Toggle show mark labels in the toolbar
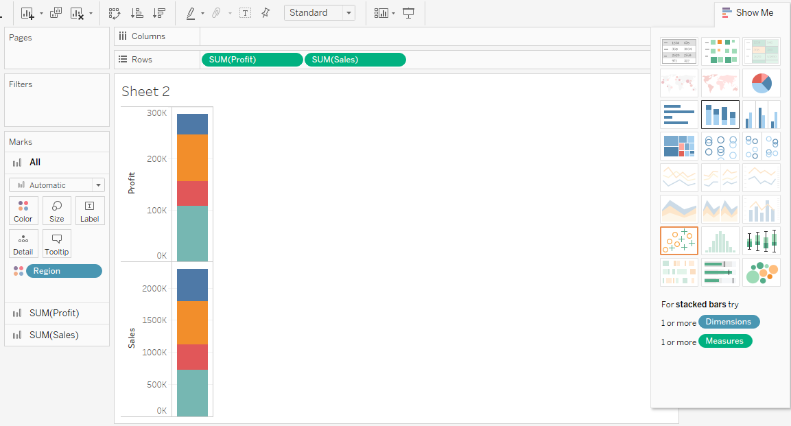791x426 pixels. (x=245, y=12)
